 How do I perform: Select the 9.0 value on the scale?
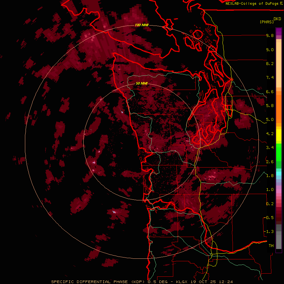270,50
